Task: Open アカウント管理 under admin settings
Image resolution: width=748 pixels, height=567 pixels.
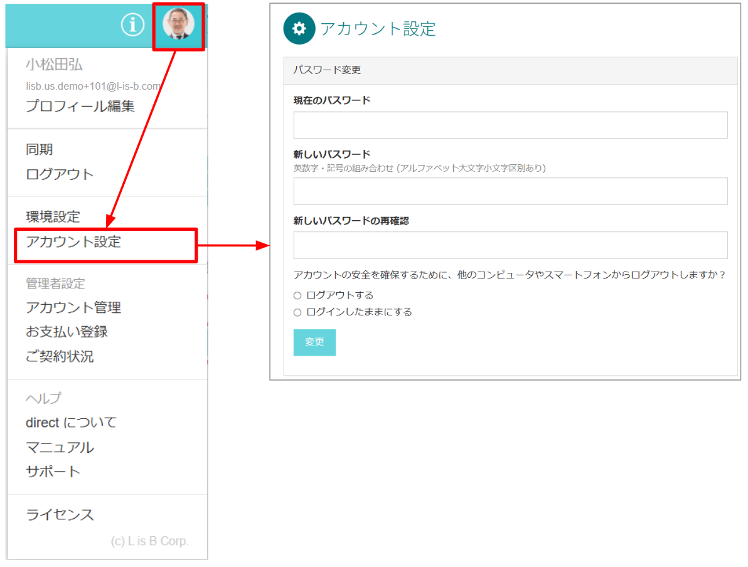Action: (73, 307)
